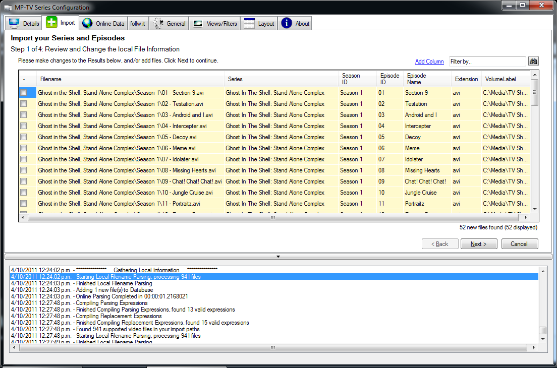
Task: Tick the checkbox for 05 - Decoy.avi
Action: coord(23,137)
